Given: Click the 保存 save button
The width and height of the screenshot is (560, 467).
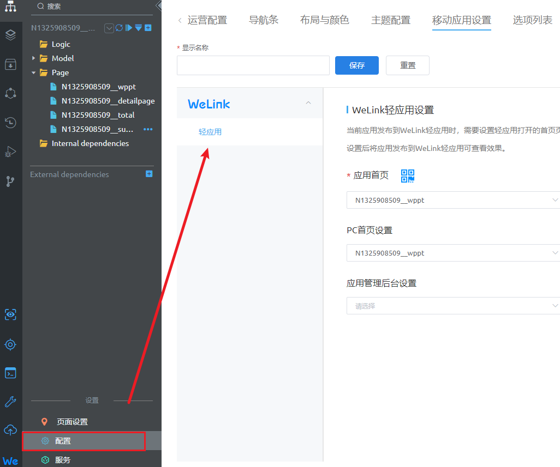Looking at the screenshot, I should click(x=356, y=65).
